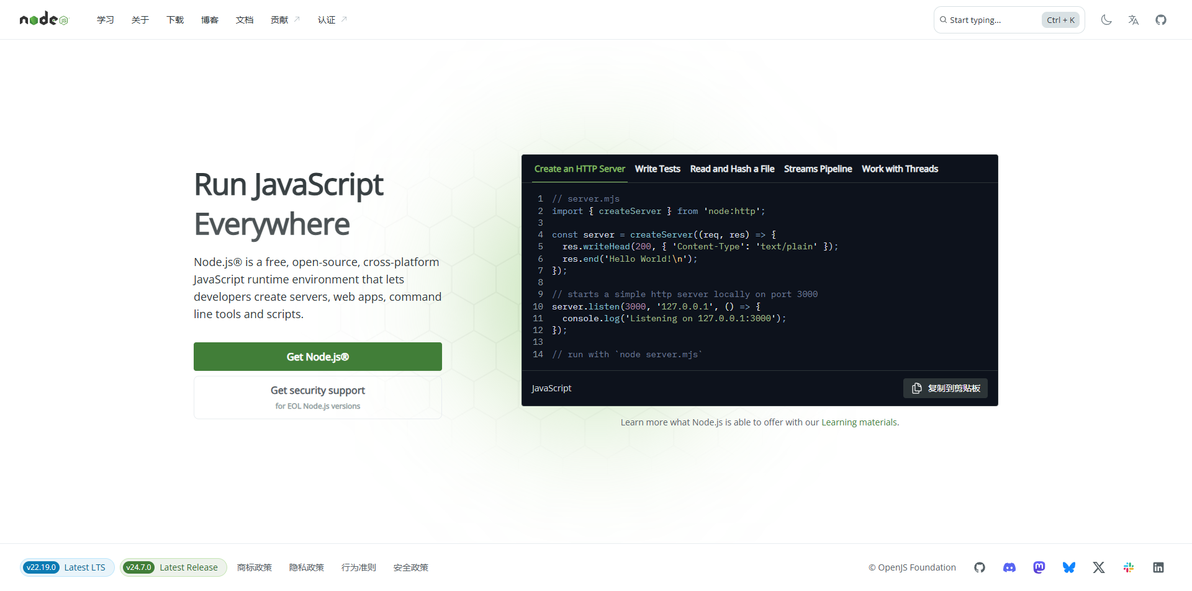1192x591 pixels.
Task: Open the language translation selector
Action: click(1134, 20)
